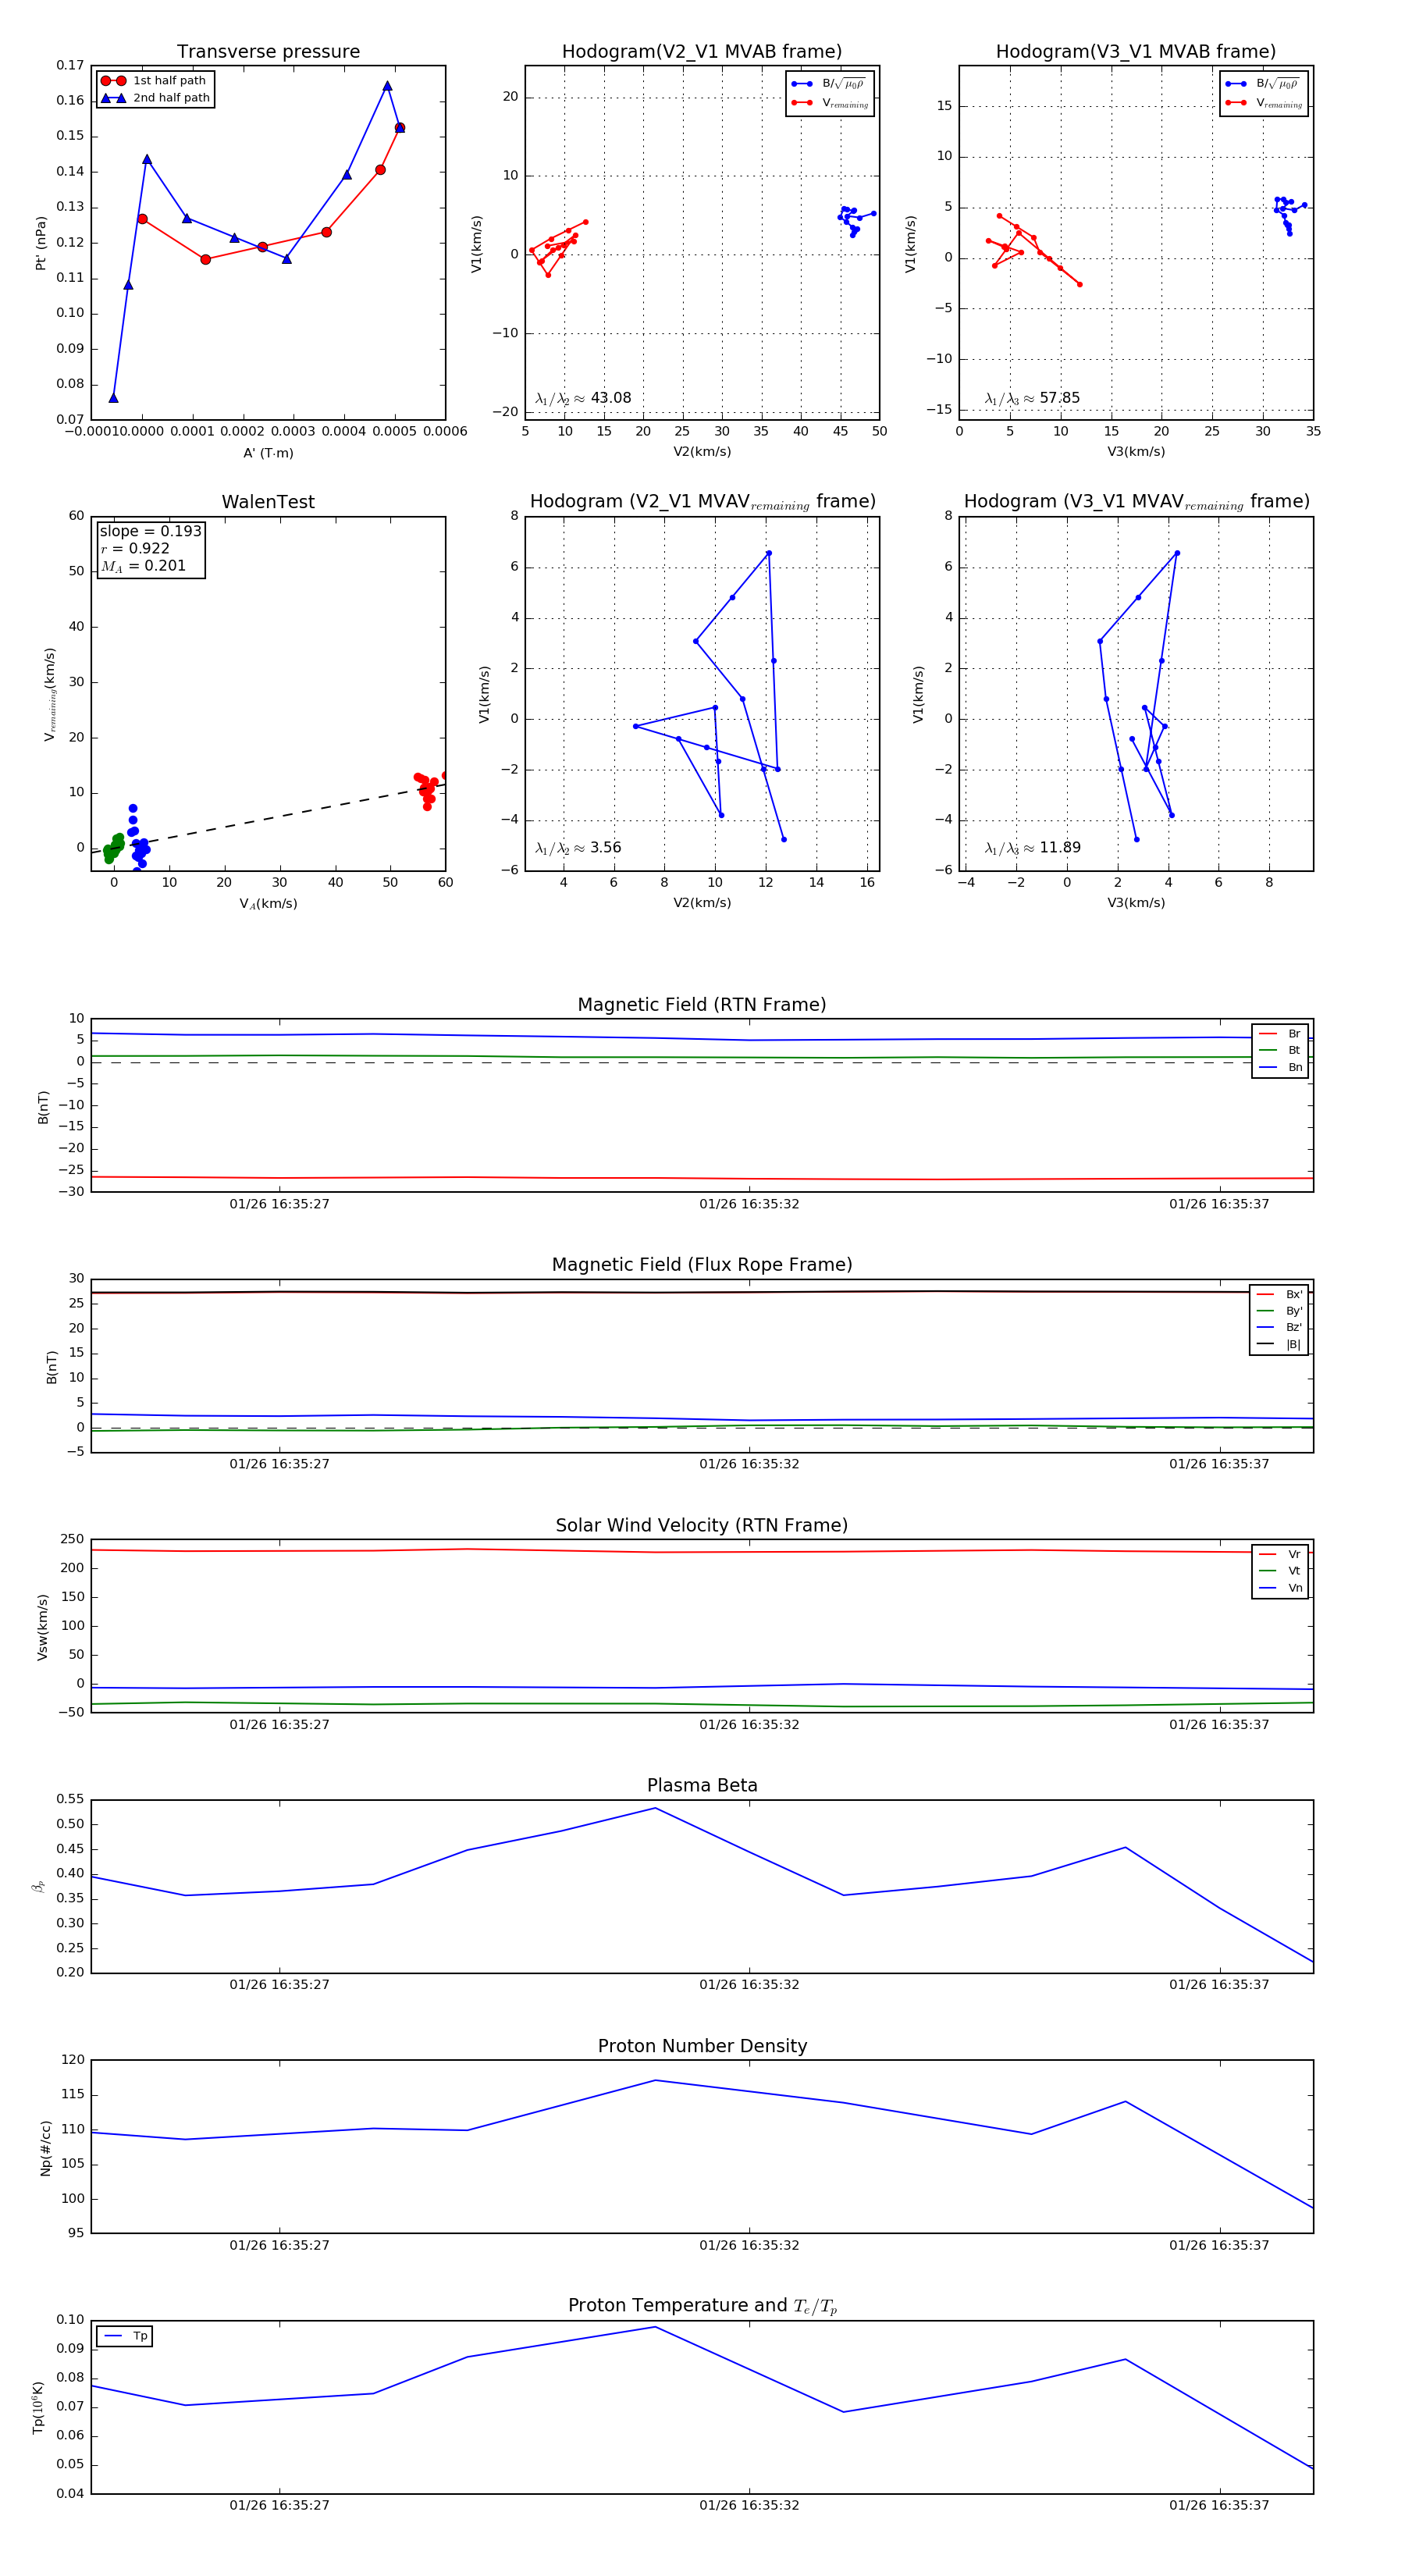Click the 'Hodogram(V2_V1 MVAB frame)' title
1405x2576 pixels.
(702, 52)
